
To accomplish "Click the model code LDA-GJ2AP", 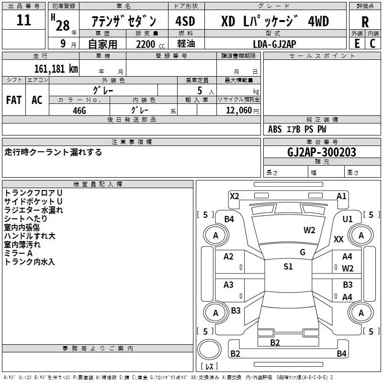I will pos(274,44).
